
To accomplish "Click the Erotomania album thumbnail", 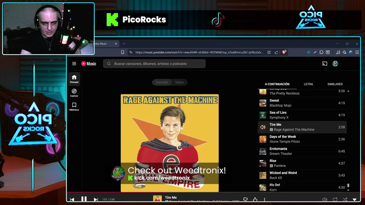I will tap(263, 151).
